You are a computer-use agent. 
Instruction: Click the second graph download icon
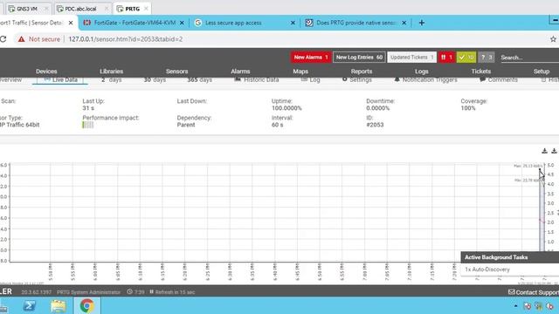click(554, 151)
